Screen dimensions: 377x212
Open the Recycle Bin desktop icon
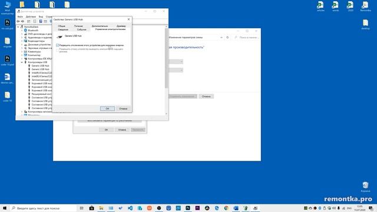365,187
